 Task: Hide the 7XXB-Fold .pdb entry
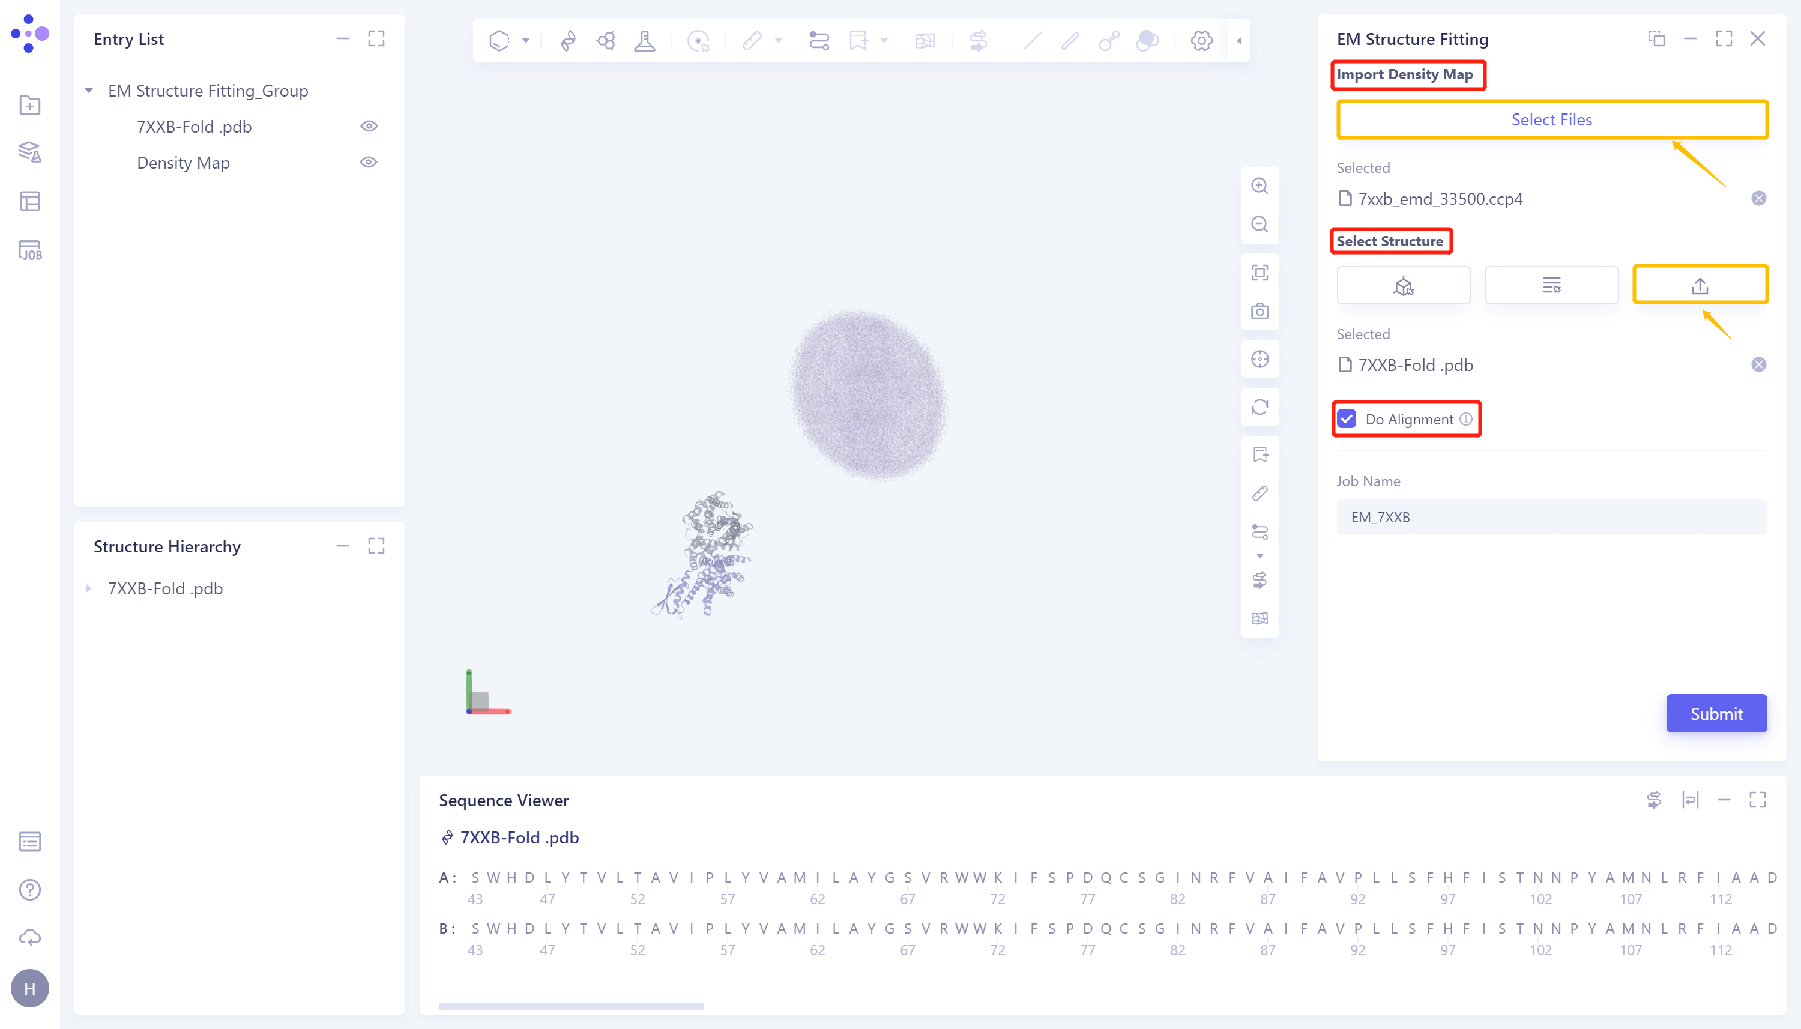pos(369,127)
